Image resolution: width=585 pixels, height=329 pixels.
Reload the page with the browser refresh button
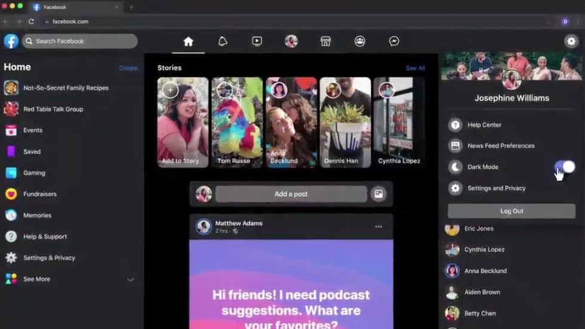click(31, 21)
